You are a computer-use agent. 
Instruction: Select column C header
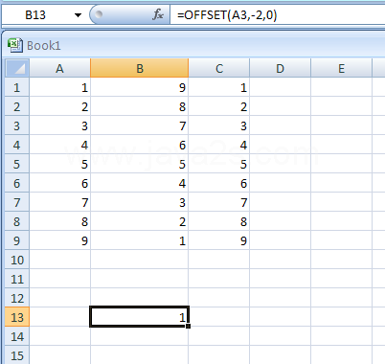[x=219, y=68]
